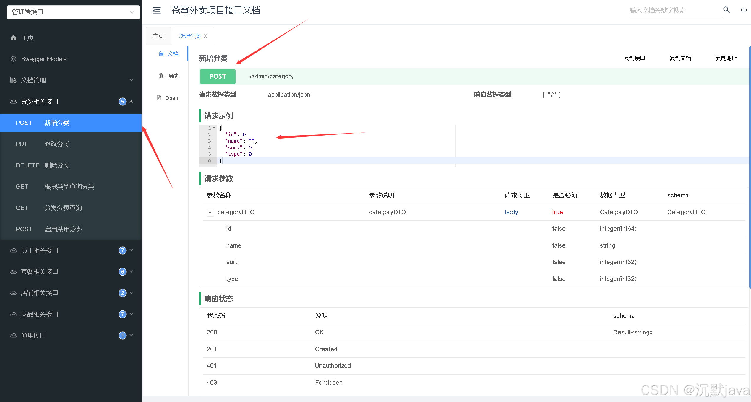
Task: Click the sidebar collapse menu icon
Action: coord(156,11)
